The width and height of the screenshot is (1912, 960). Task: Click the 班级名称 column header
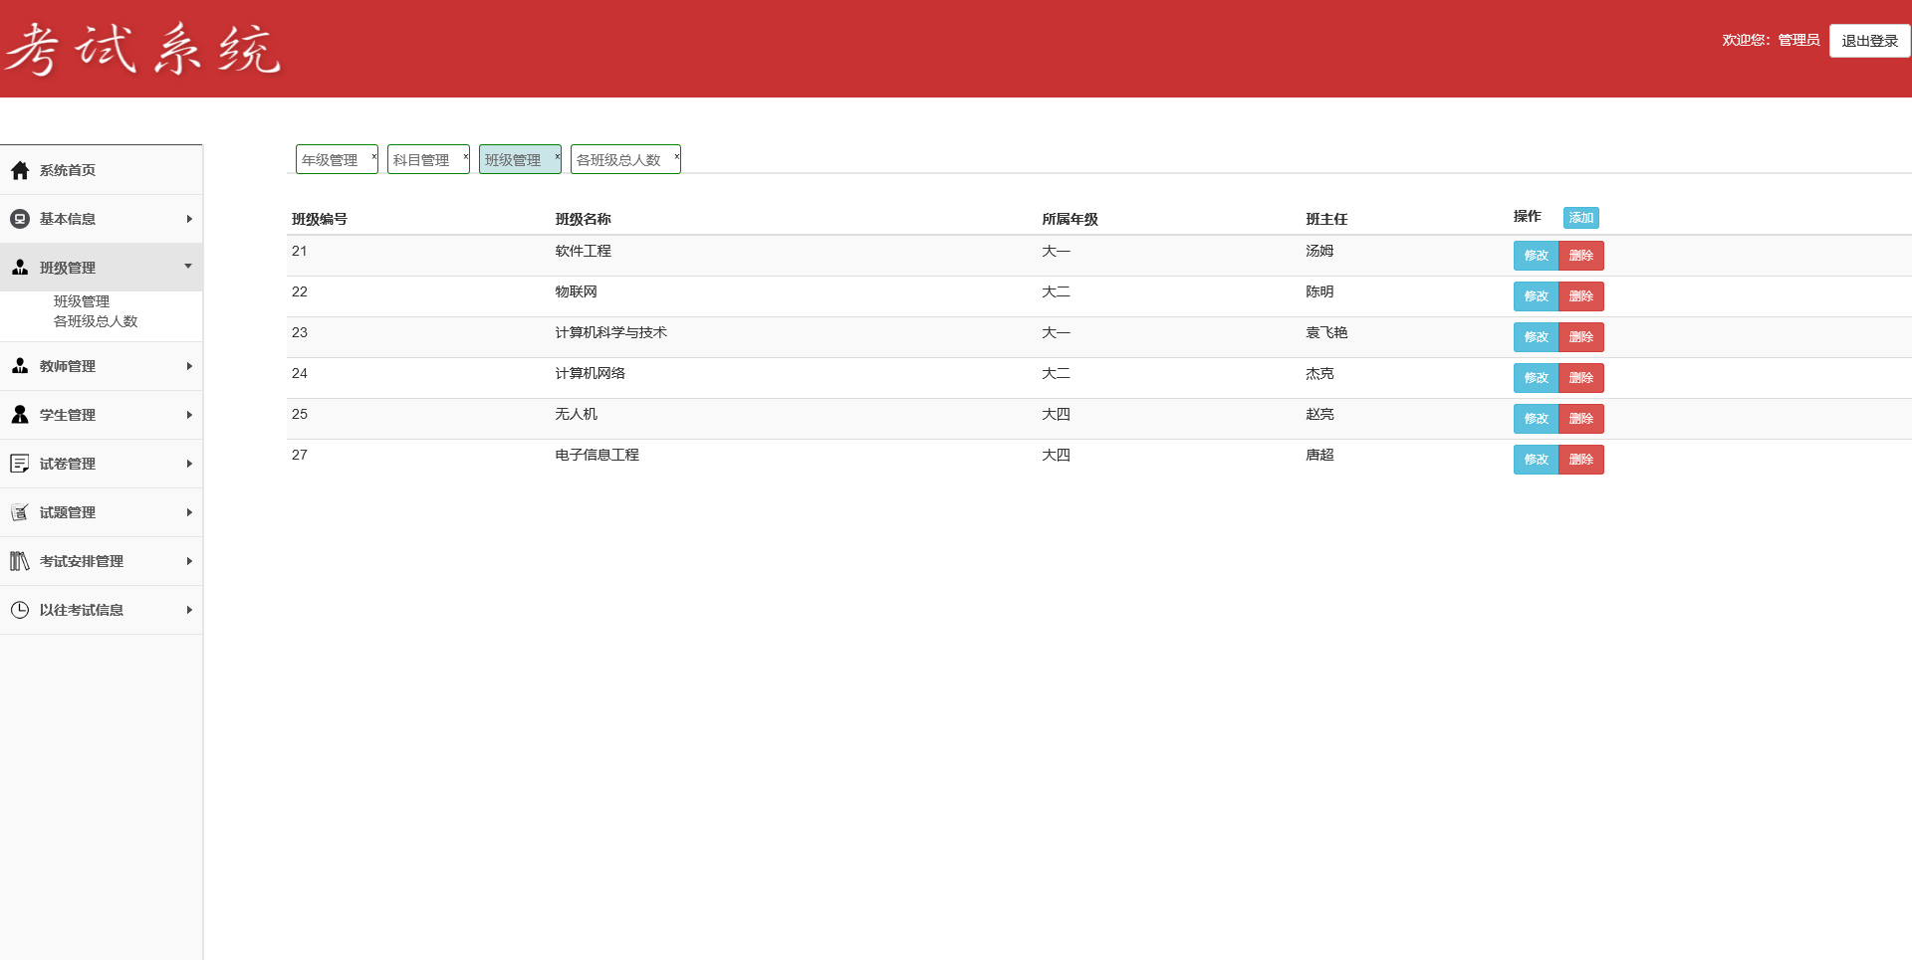click(x=584, y=219)
